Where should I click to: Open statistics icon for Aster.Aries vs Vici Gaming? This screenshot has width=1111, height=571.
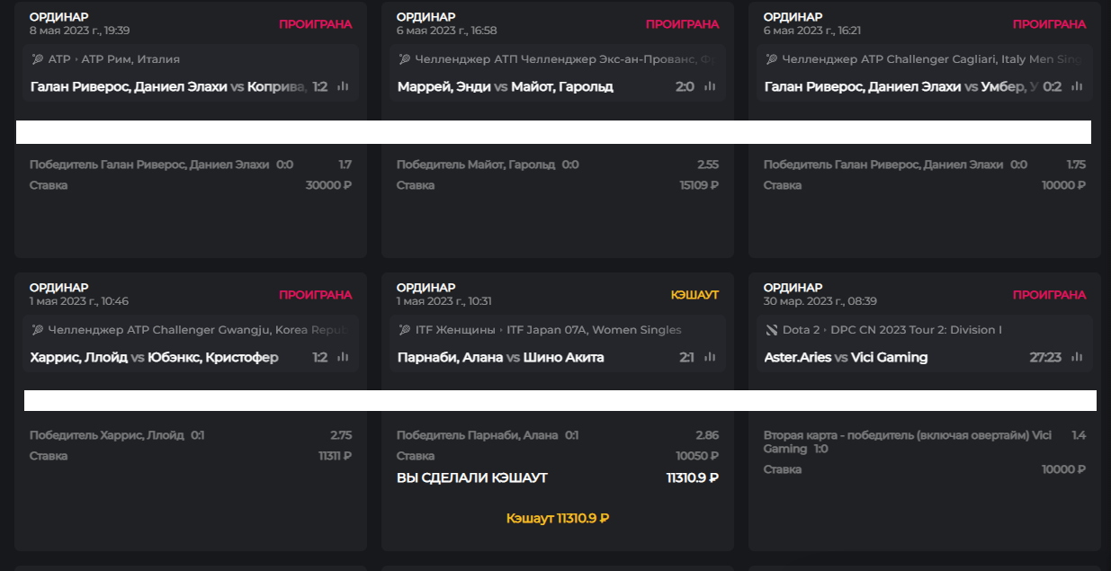coord(1077,357)
